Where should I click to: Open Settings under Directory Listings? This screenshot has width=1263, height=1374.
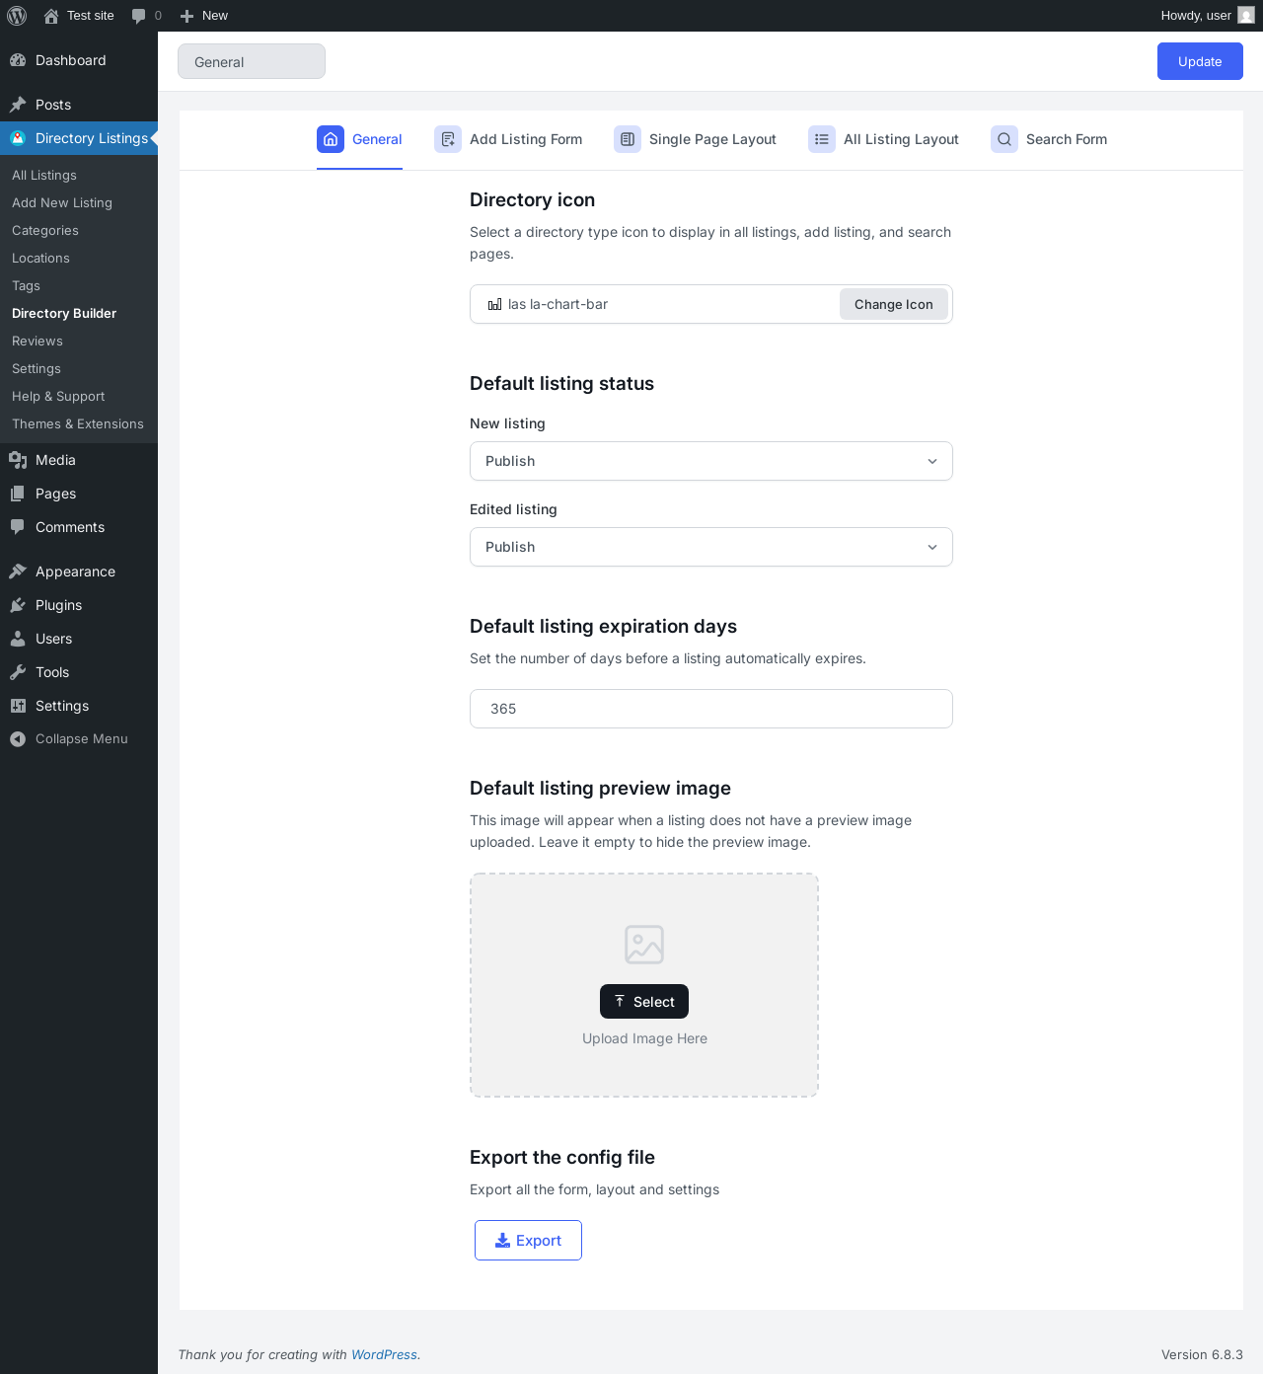[37, 368]
